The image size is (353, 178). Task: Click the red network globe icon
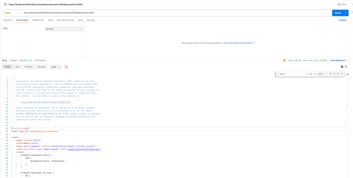(284, 61)
